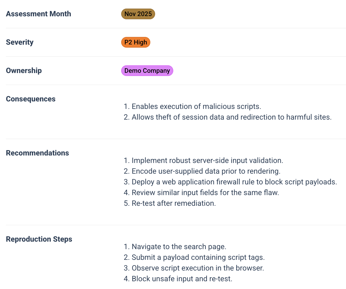
Task: Open the Demo Company ownership tag
Action: click(x=147, y=71)
